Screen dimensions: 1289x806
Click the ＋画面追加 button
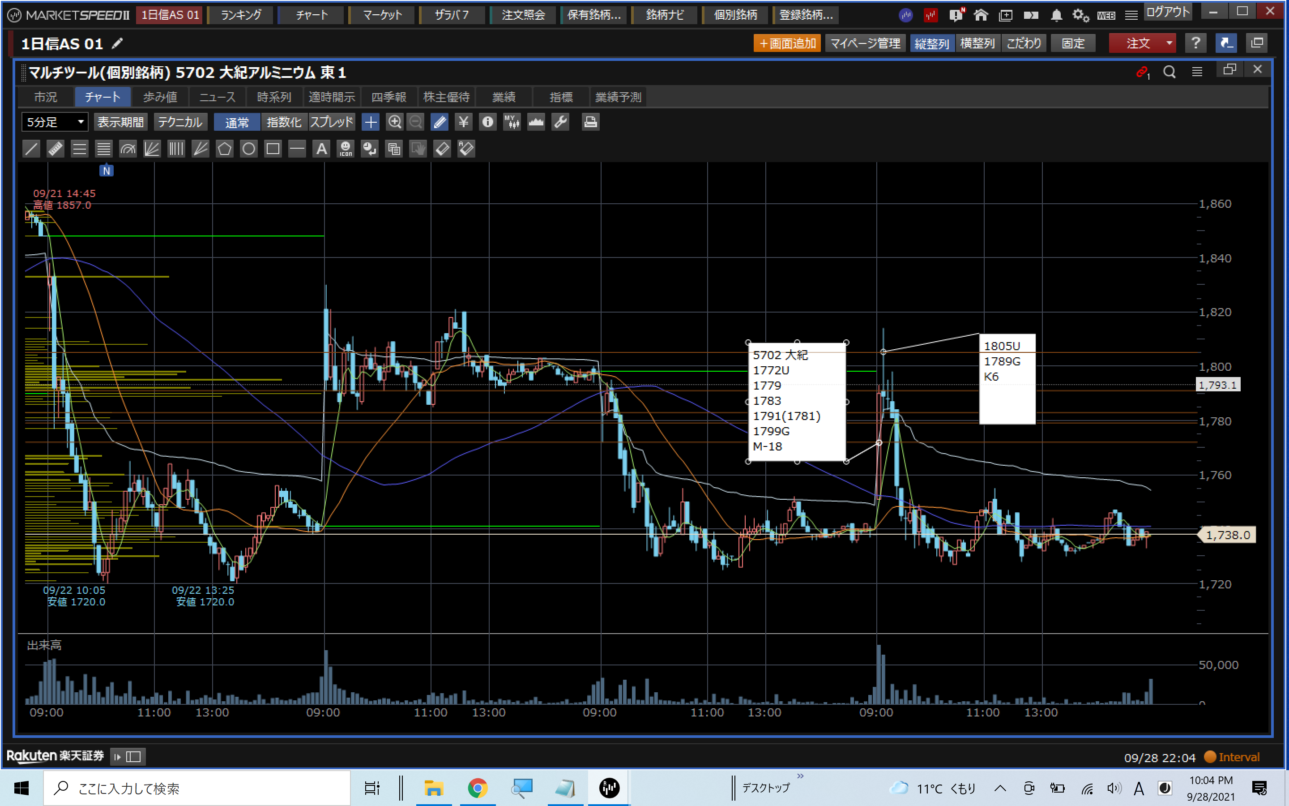[787, 43]
